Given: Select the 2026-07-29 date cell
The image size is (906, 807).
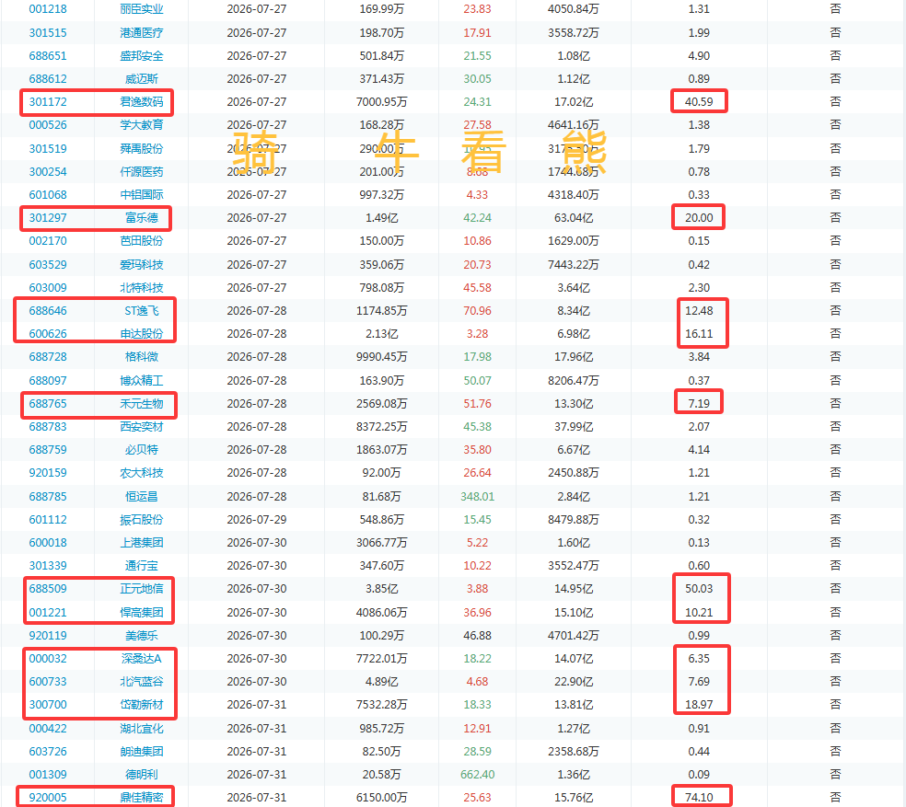Looking at the screenshot, I should [x=257, y=520].
